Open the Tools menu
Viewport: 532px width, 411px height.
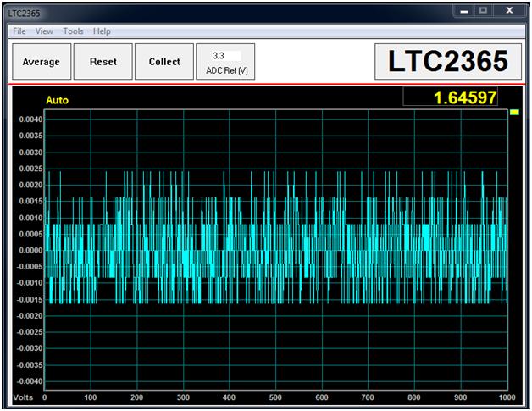73,31
